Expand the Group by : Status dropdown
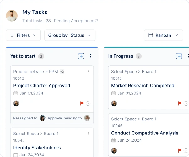 click(x=70, y=35)
